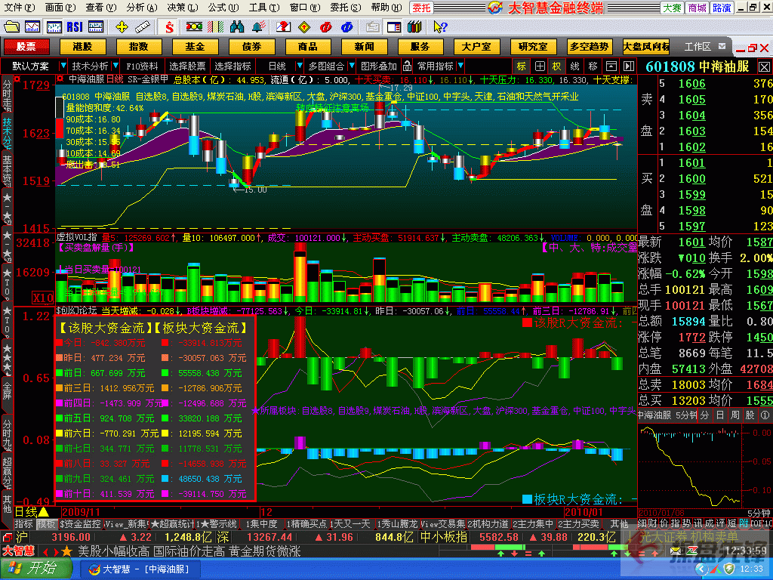Click 选择指标 in the chart toolbar

[x=233, y=66]
